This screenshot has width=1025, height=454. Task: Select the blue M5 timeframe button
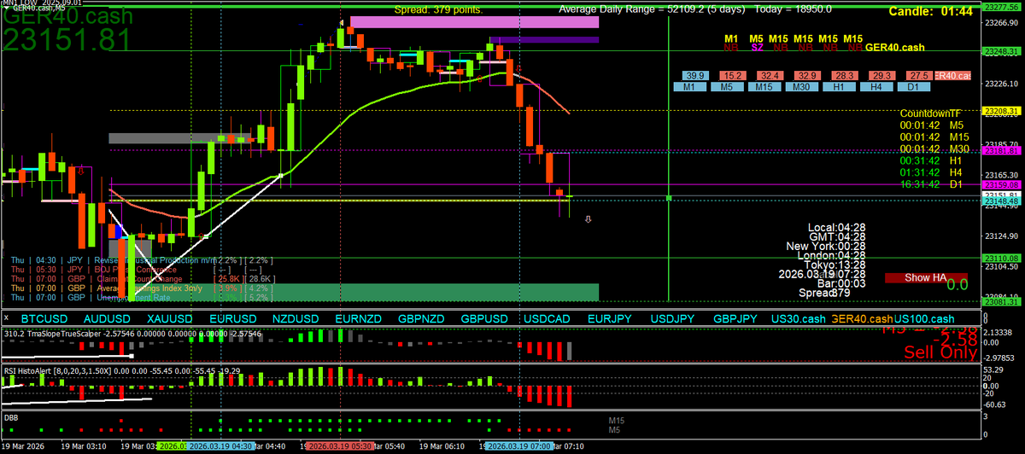pyautogui.click(x=727, y=87)
